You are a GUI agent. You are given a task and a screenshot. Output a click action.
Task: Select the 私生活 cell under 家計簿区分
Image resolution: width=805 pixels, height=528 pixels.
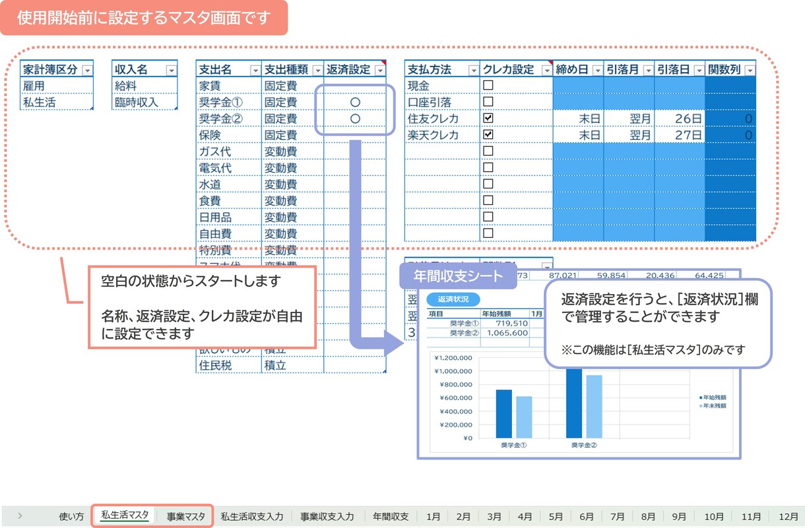pos(57,102)
